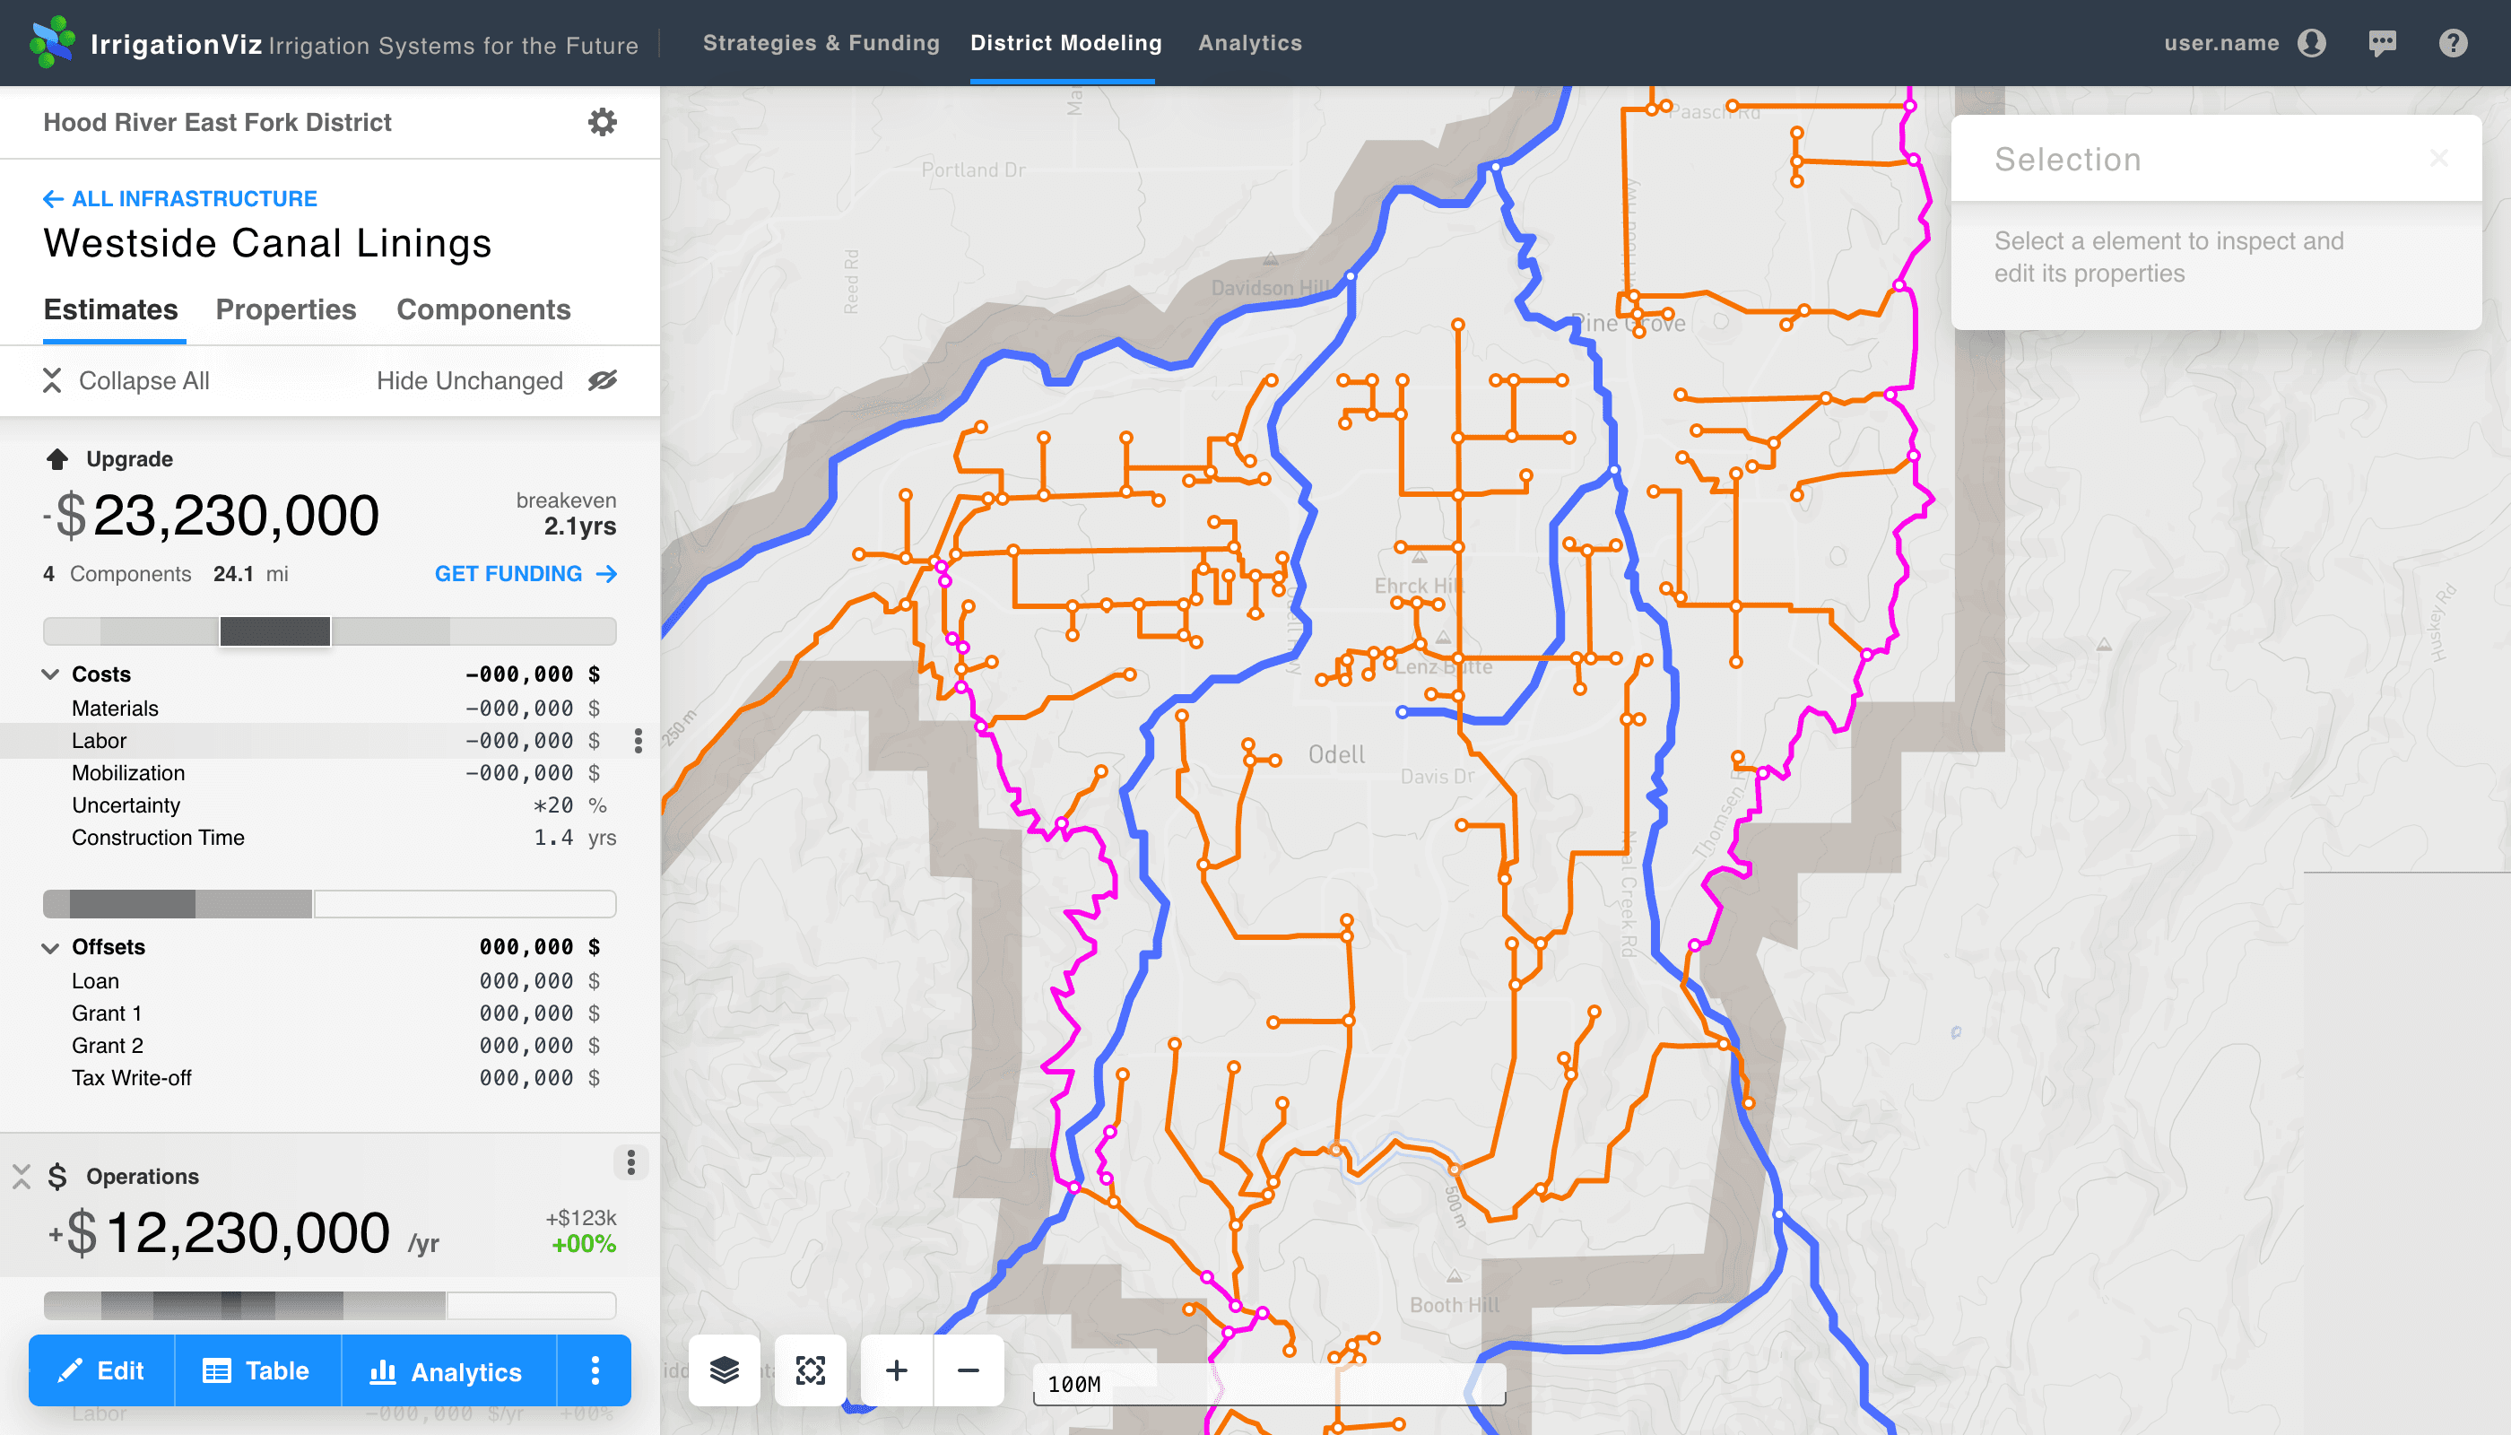Image resolution: width=2511 pixels, height=1435 pixels.
Task: Collapse the Operations section with its X icon
Action: [22, 1177]
